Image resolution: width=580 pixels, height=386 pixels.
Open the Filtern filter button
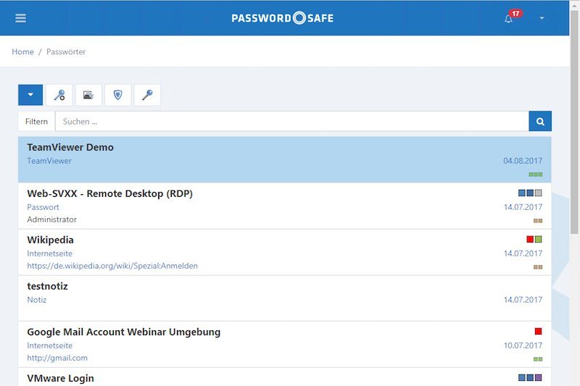tap(37, 121)
